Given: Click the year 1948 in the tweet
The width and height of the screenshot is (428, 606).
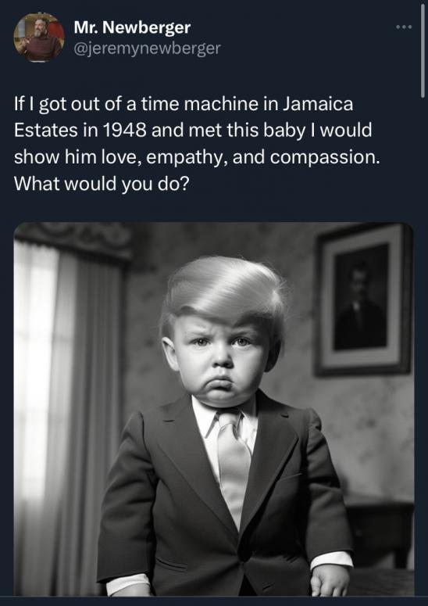Looking at the screenshot, I should click(x=125, y=131).
